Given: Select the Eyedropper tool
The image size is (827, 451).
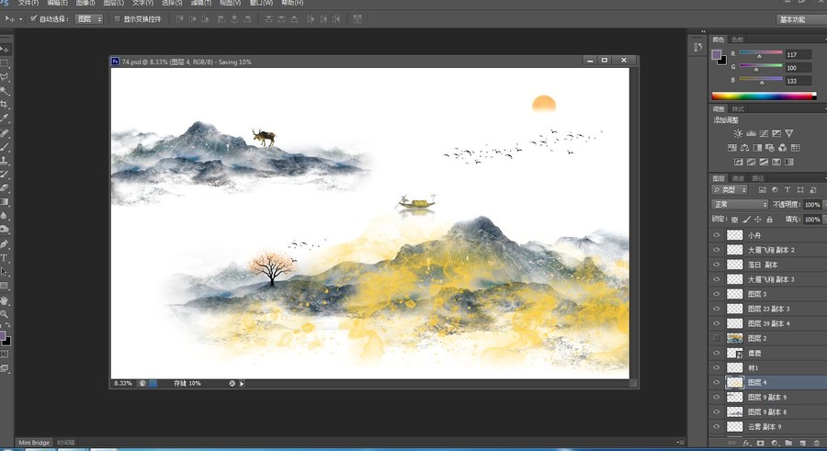Looking at the screenshot, I should 5,118.
